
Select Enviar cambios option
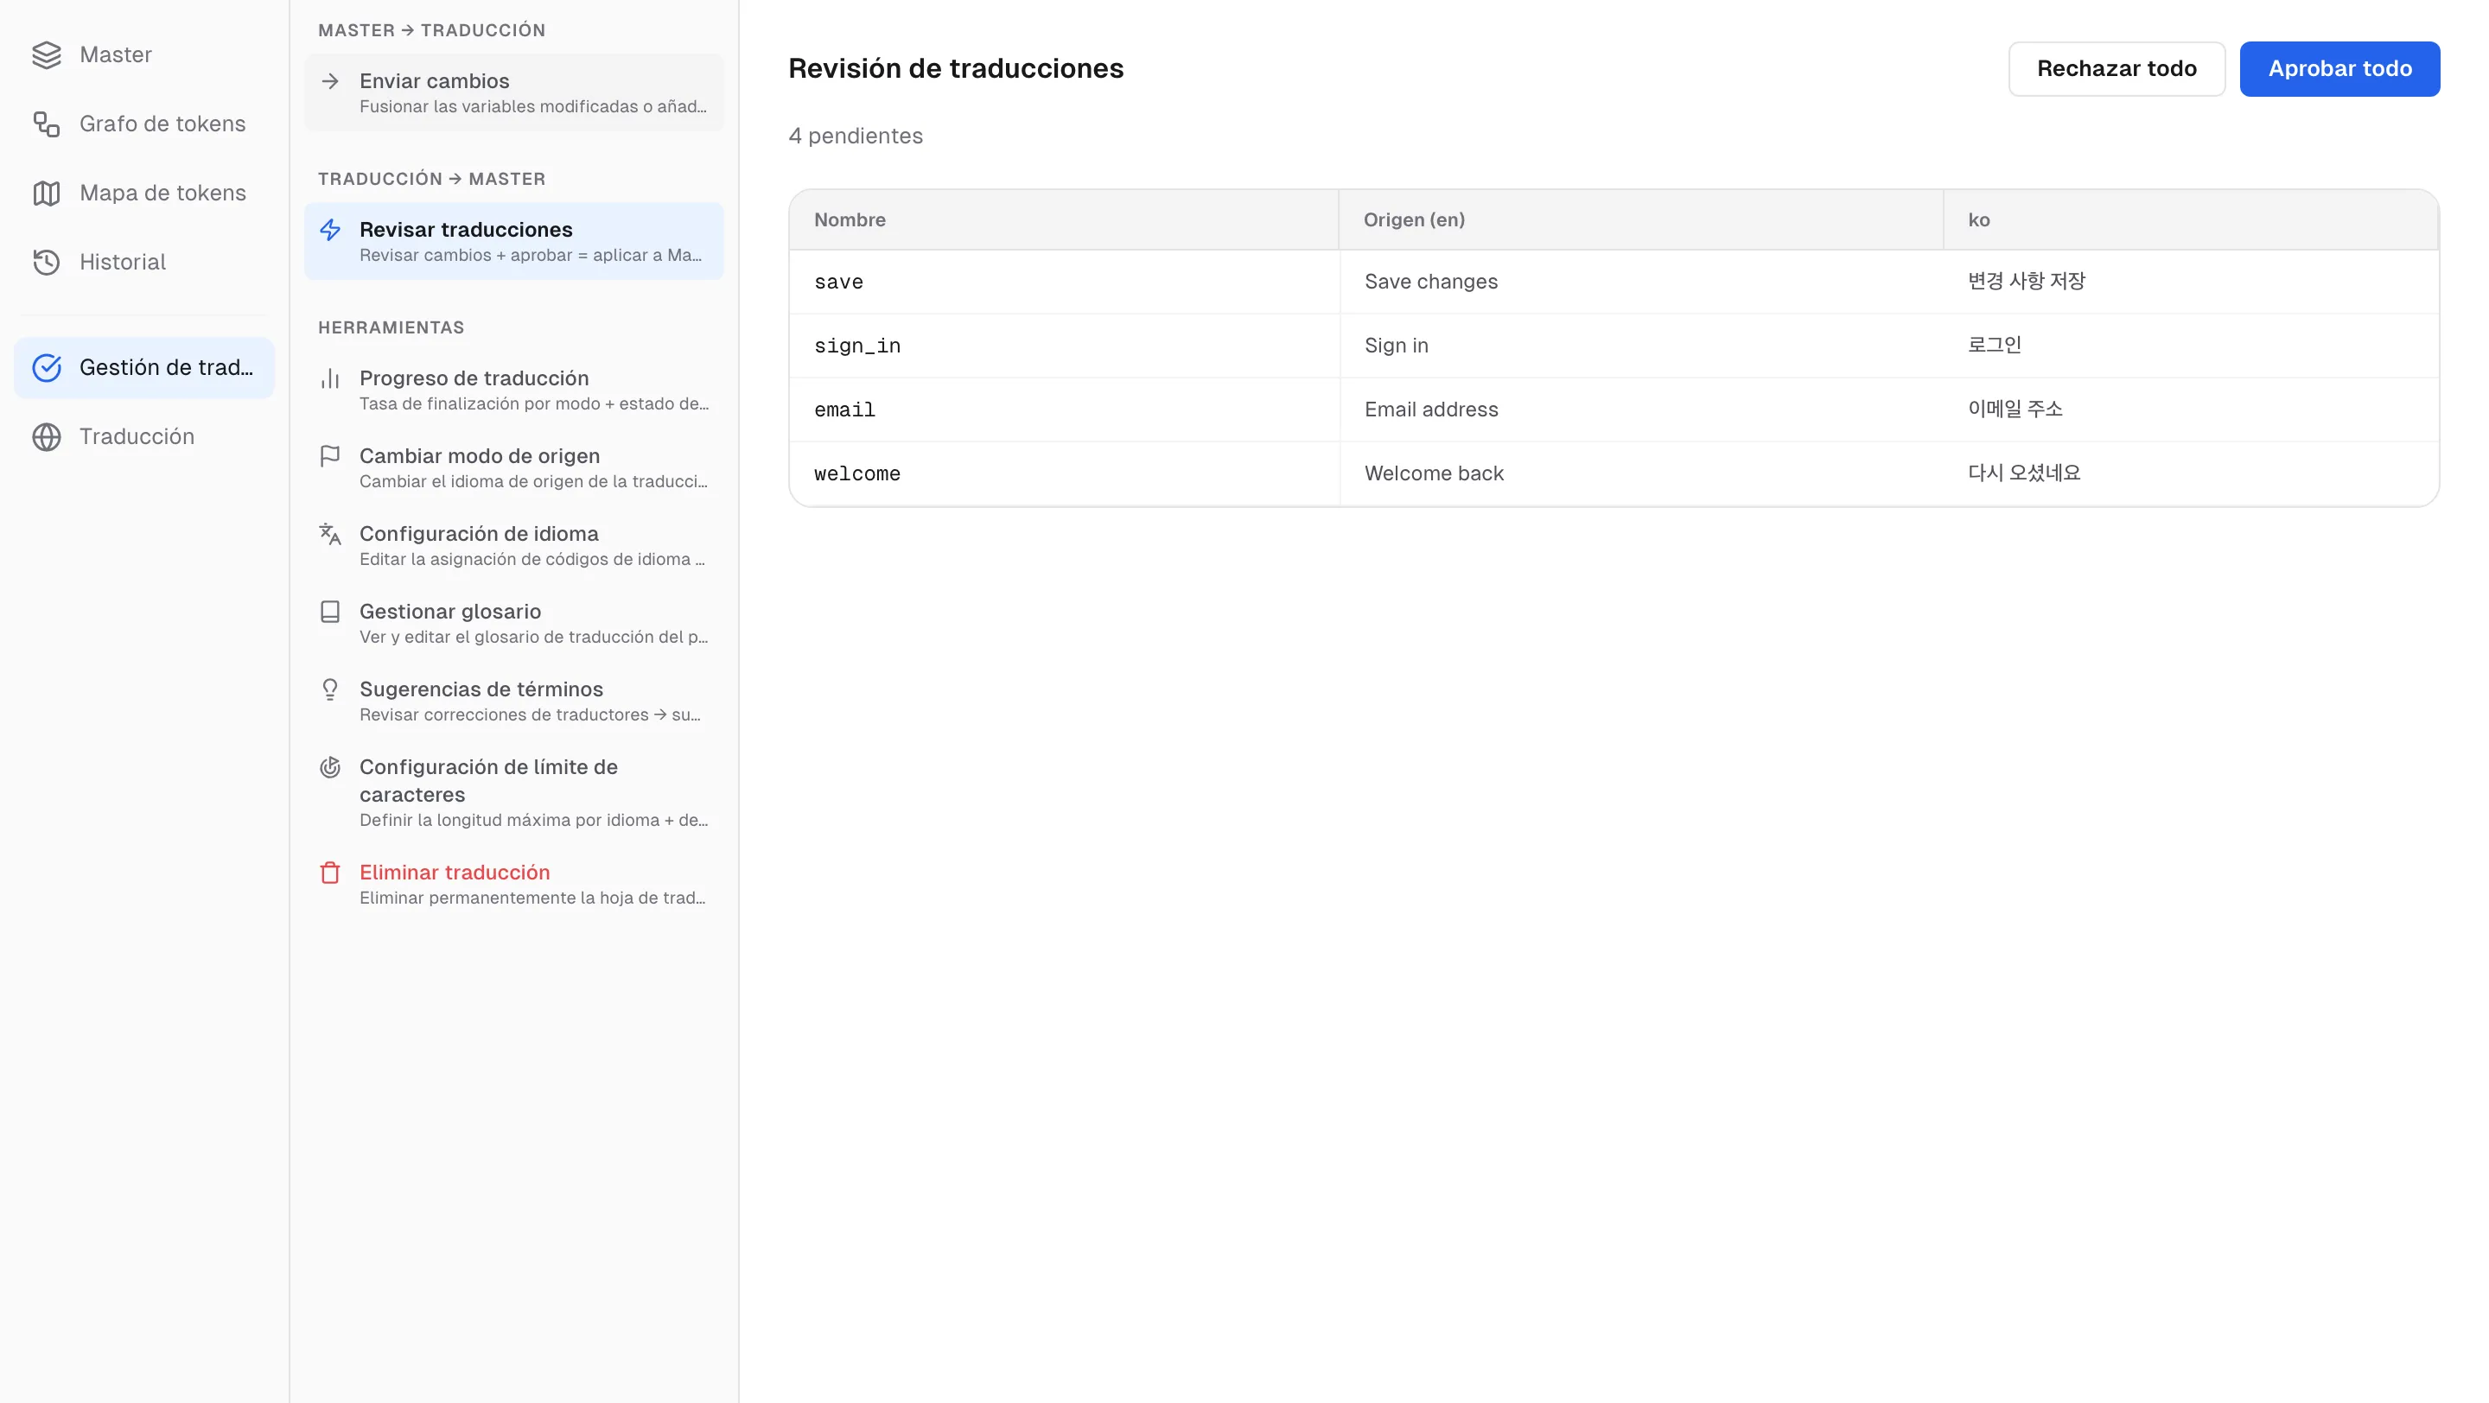514,92
